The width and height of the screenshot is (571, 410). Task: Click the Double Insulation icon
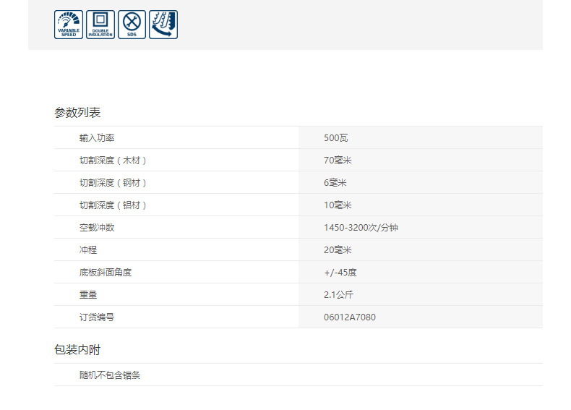click(100, 25)
